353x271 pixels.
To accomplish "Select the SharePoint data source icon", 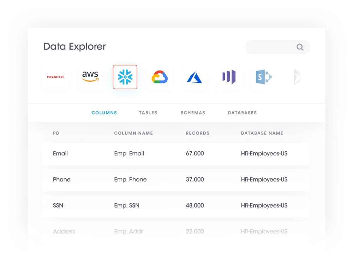I will click(264, 77).
